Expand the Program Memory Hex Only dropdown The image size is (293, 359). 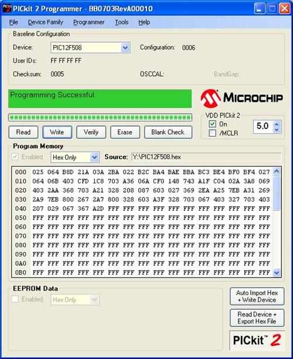pyautogui.click(x=75, y=158)
